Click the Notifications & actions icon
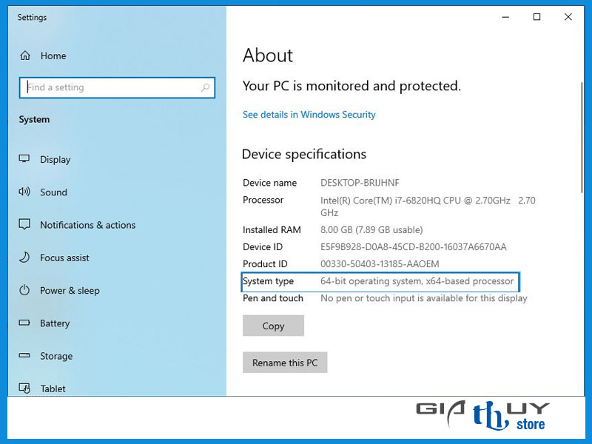Screen dimensions: 592x444 point(24,224)
